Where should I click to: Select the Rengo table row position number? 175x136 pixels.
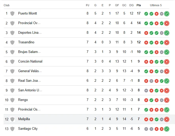6,100
